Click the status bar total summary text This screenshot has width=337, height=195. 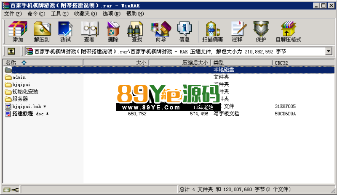235,189
